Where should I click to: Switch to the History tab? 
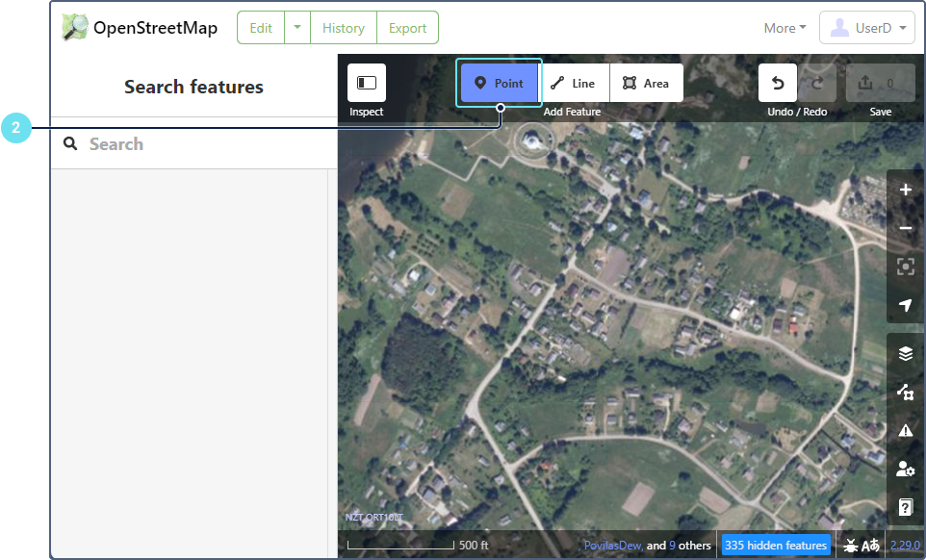coord(343,28)
